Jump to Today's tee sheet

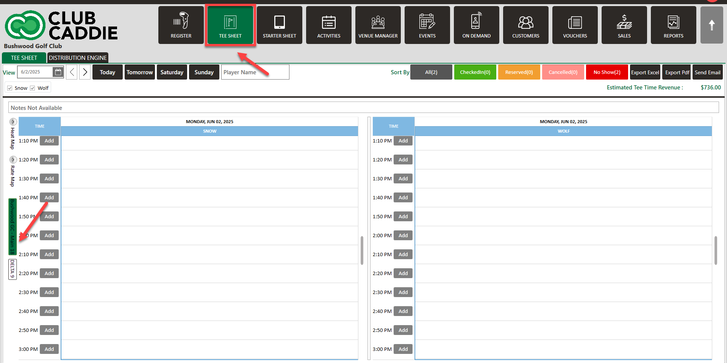pos(108,72)
